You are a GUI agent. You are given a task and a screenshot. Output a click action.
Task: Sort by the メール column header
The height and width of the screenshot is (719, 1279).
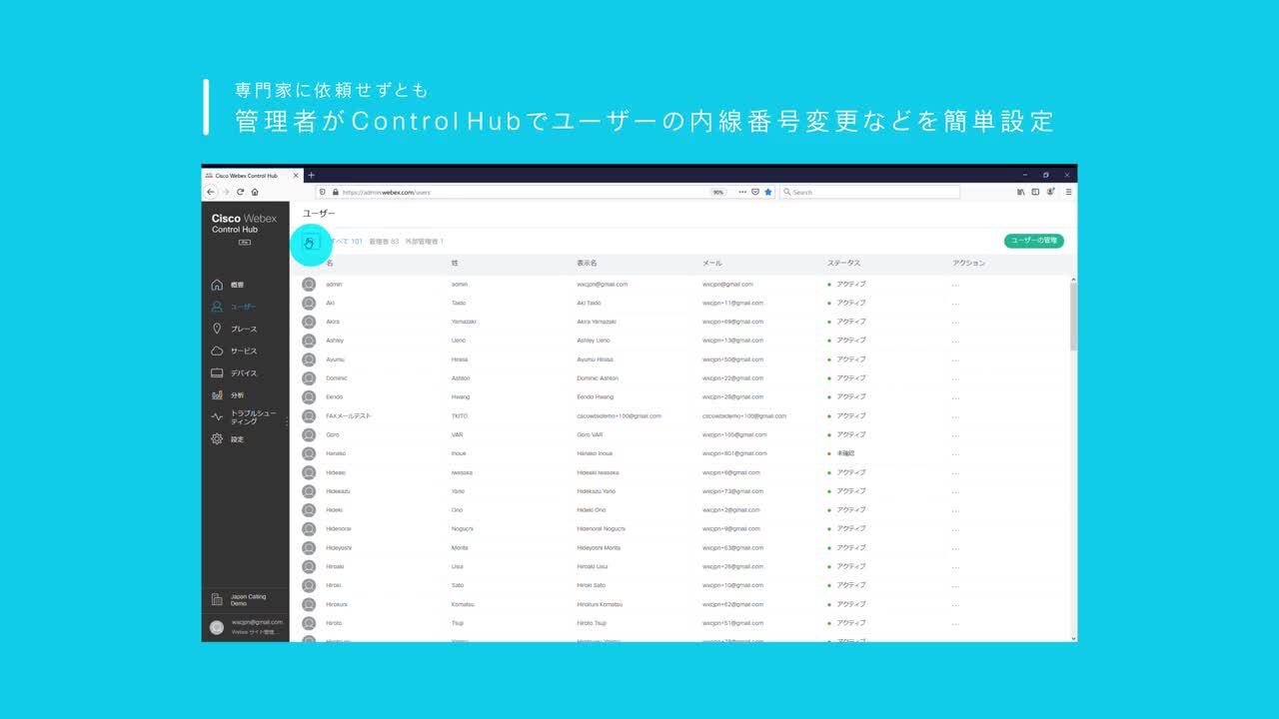click(x=712, y=263)
